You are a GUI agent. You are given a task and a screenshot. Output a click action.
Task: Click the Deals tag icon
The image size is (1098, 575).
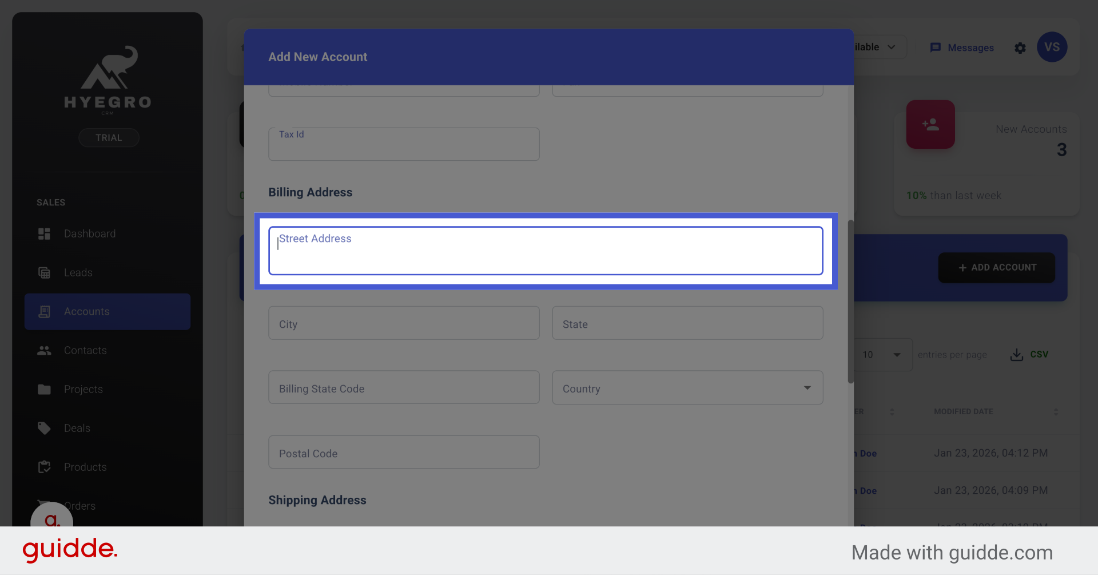coord(45,428)
